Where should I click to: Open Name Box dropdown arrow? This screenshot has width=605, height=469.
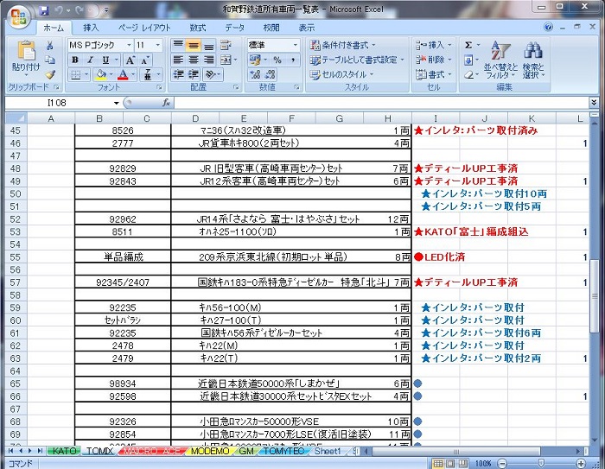coord(116,103)
